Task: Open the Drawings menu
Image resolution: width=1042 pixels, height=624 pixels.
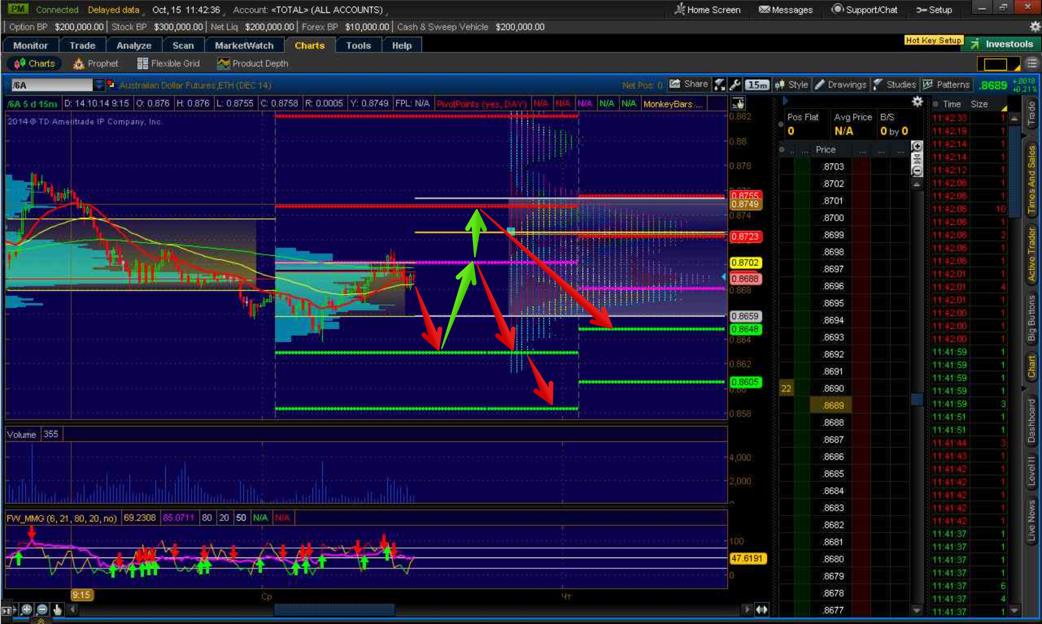Action: (x=841, y=85)
